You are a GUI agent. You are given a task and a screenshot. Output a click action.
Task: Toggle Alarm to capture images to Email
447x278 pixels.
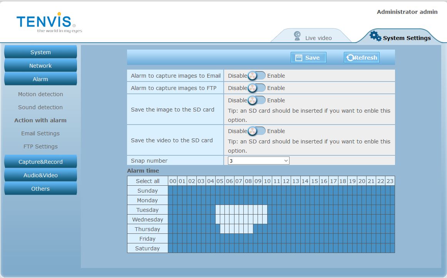coord(256,76)
